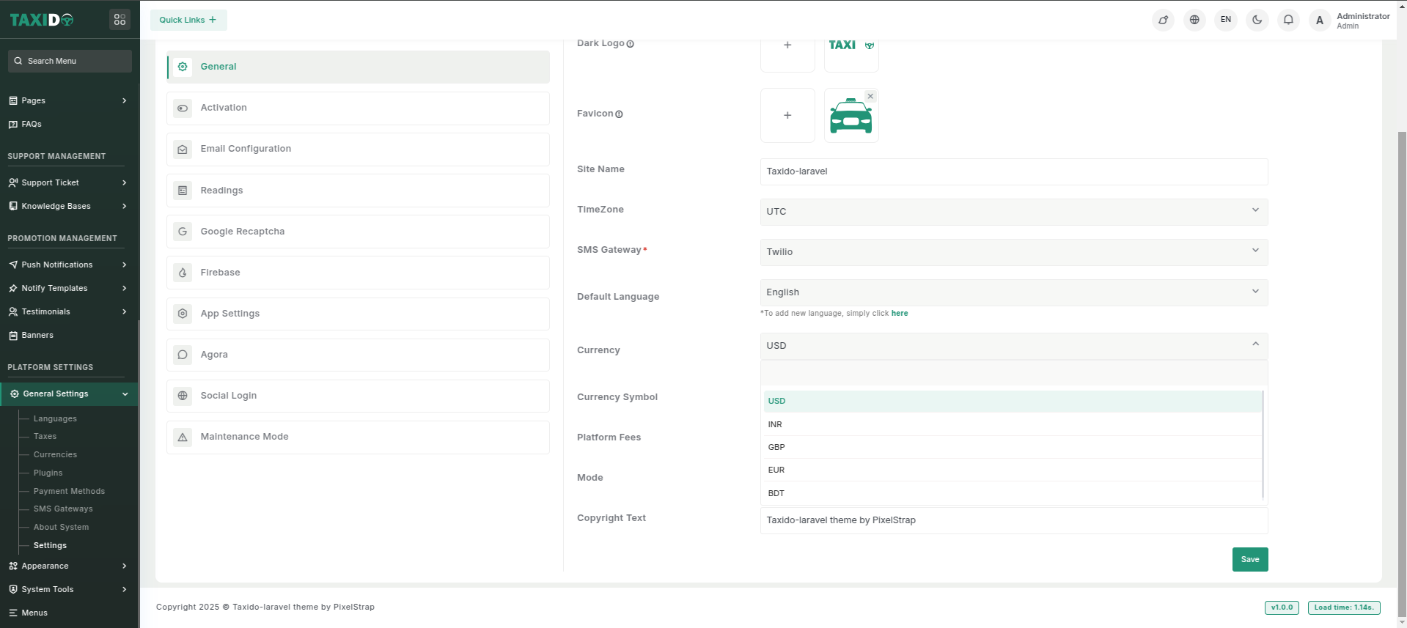Open the SMS Gateway dropdown
1407x628 pixels.
pyautogui.click(x=1013, y=252)
